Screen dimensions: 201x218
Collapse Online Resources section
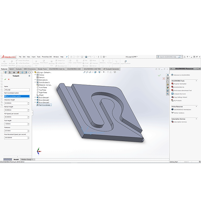tap(196, 107)
